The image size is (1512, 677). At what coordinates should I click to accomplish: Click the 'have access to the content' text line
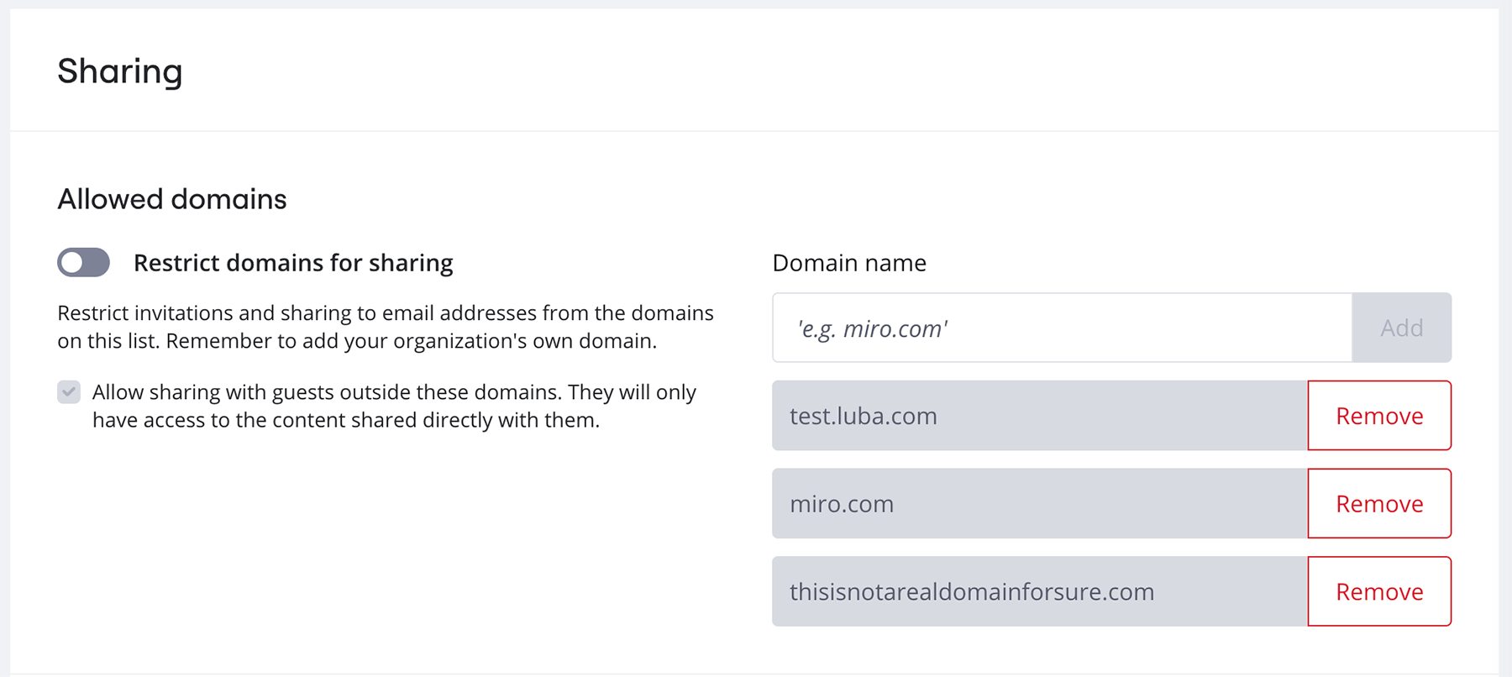(x=345, y=420)
